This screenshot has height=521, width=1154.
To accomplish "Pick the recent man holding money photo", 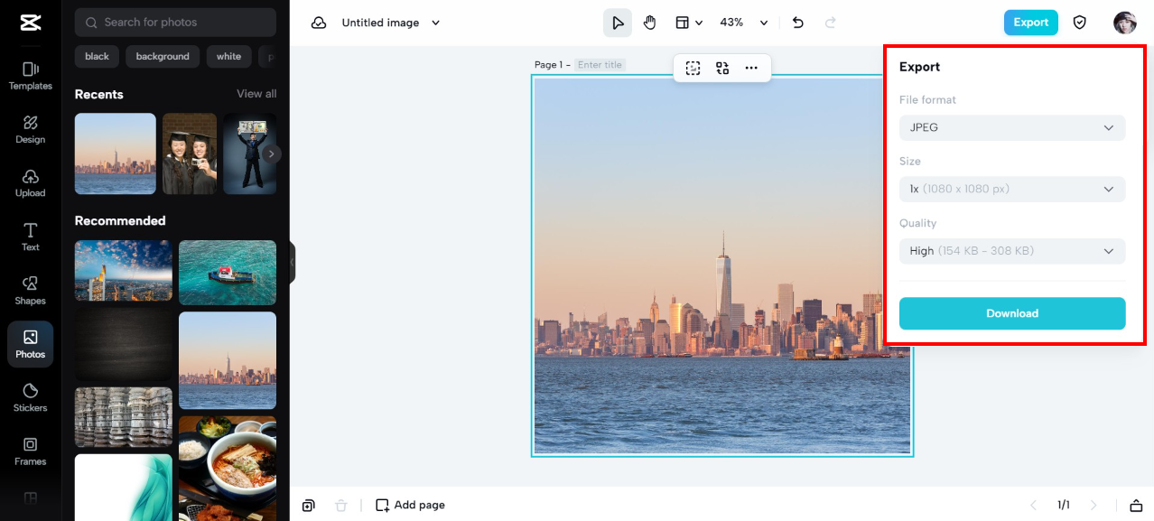I will (250, 154).
